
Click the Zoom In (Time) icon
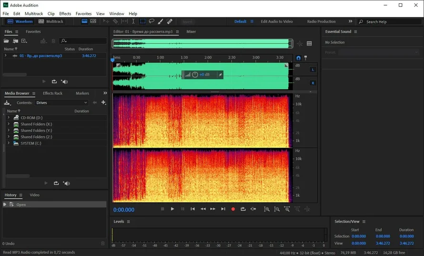[287, 209]
